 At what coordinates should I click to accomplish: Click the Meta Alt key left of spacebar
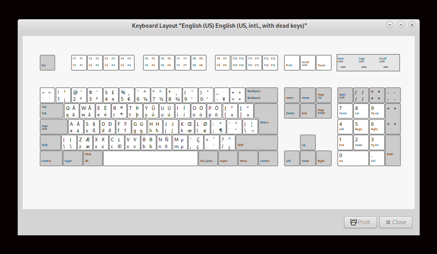(93, 158)
